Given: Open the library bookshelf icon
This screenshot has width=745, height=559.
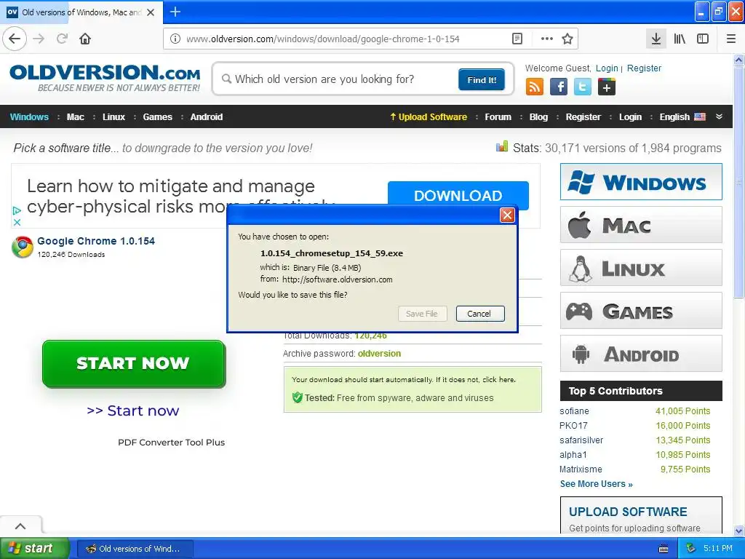Looking at the screenshot, I should [680, 39].
